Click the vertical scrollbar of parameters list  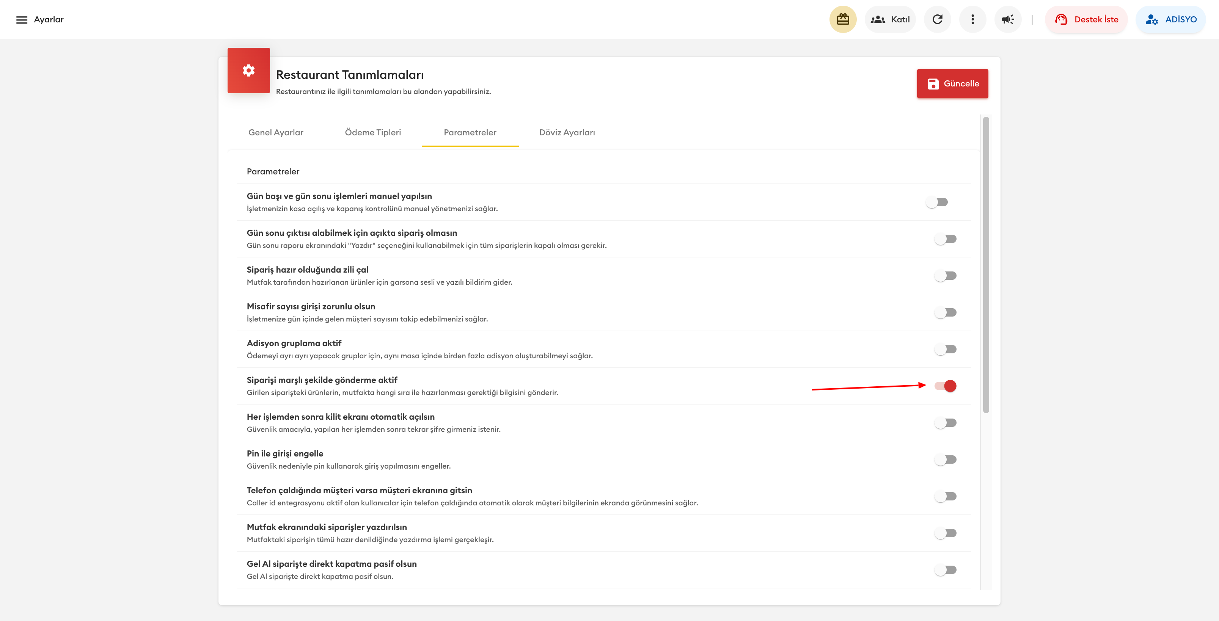(x=986, y=265)
